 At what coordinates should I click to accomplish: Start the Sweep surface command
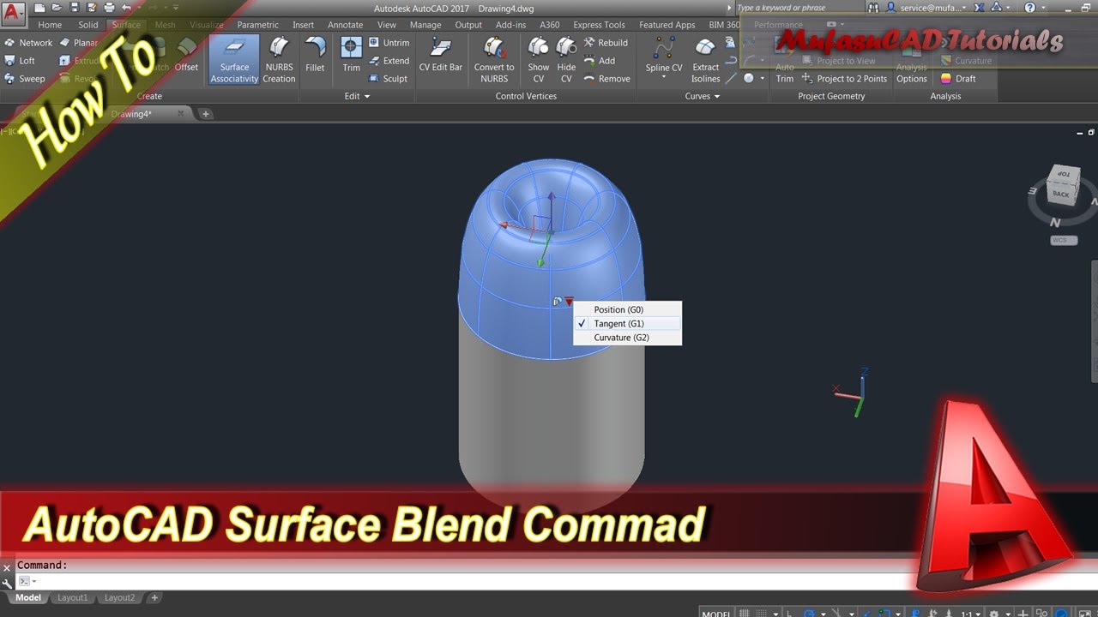pyautogui.click(x=25, y=79)
